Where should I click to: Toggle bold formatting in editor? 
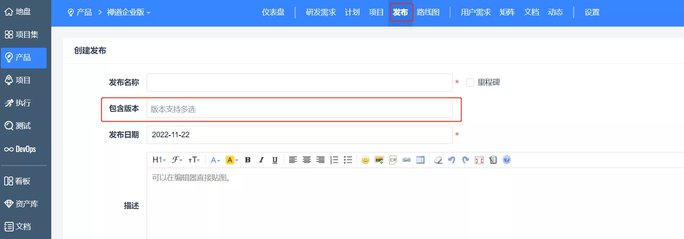(x=248, y=160)
